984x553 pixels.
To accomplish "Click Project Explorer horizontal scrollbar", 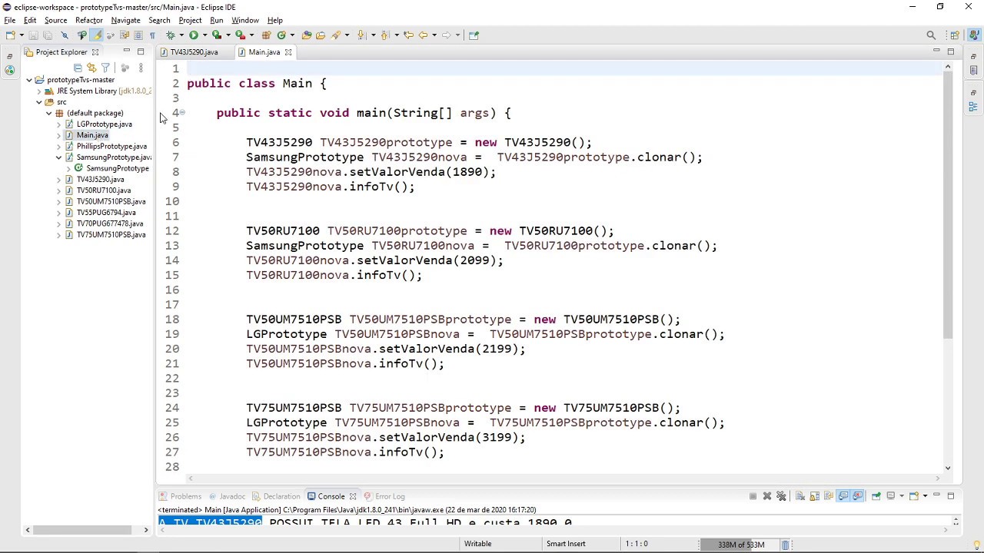I will [x=81, y=530].
